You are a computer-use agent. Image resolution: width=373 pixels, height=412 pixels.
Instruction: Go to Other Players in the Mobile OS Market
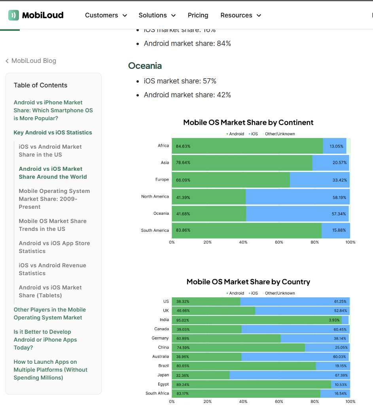point(50,314)
